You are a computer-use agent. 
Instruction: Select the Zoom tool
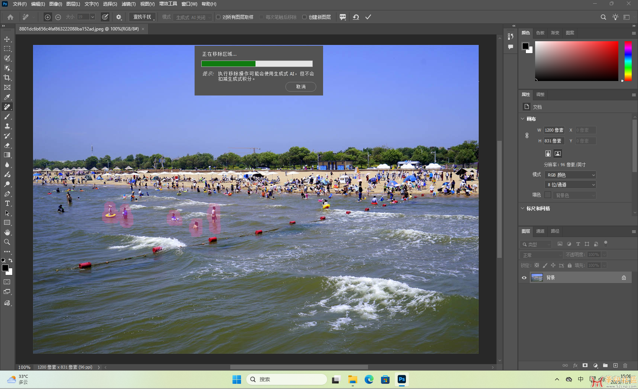7,242
